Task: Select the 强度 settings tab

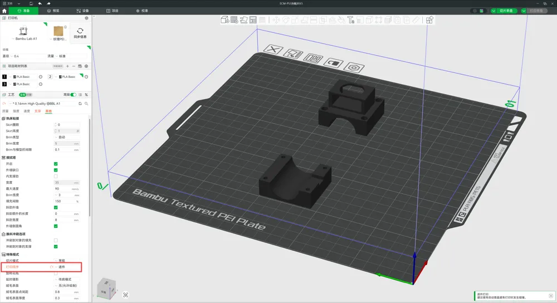Action: pyautogui.click(x=16, y=111)
